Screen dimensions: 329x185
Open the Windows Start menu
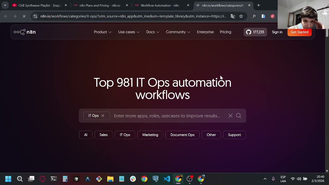coord(8,179)
